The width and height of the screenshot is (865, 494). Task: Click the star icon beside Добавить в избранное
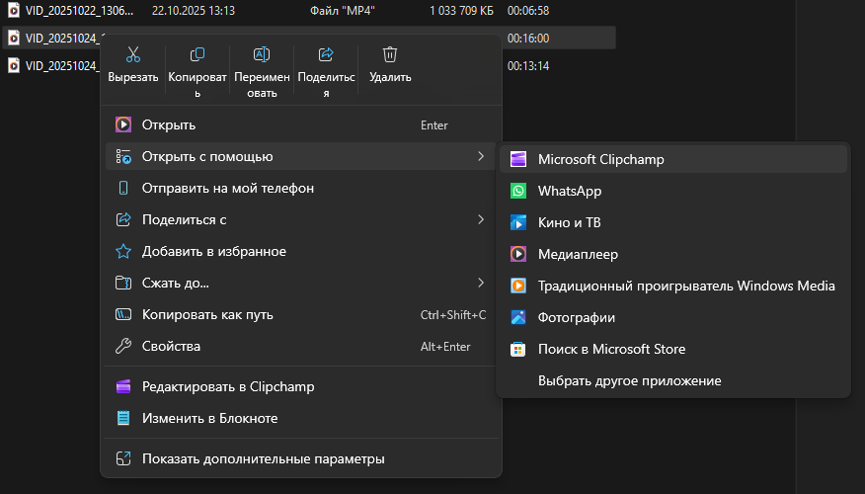123,251
